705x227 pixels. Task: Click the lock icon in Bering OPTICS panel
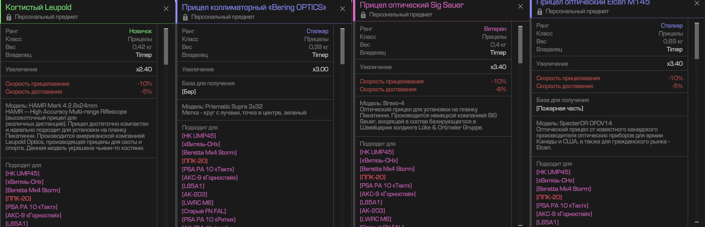(185, 17)
